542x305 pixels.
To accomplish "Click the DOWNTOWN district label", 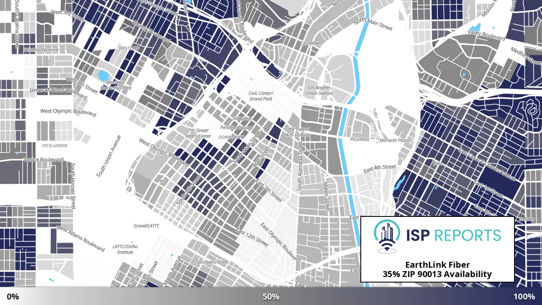I will [x=231, y=137].
